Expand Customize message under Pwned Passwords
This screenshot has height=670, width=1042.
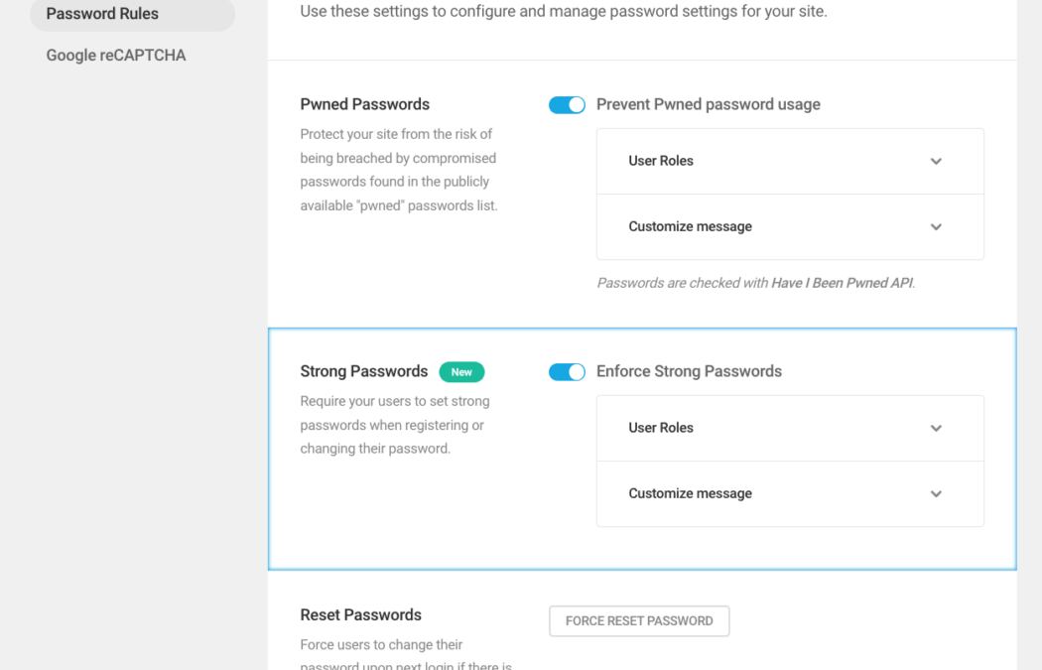789,226
